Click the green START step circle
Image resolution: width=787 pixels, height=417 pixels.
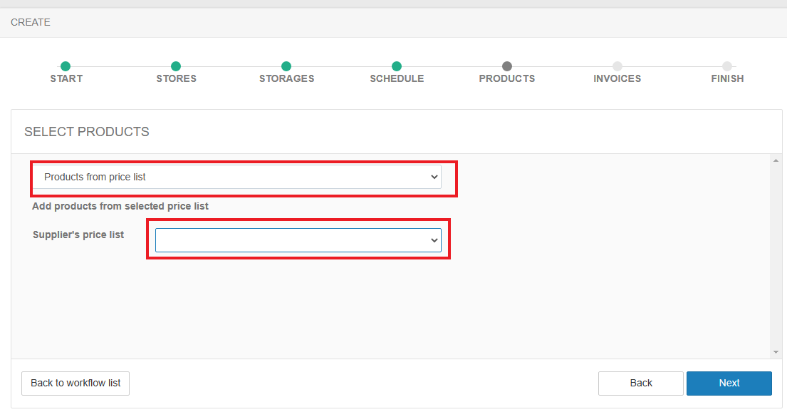click(x=66, y=66)
